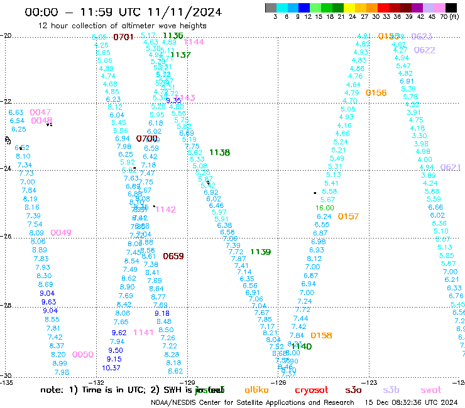This screenshot has height=408, width=465.
Task: Click the -28 latitude axis label
Action: 6,305
